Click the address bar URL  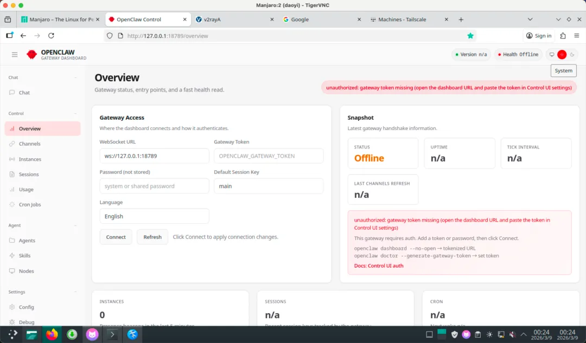click(168, 36)
